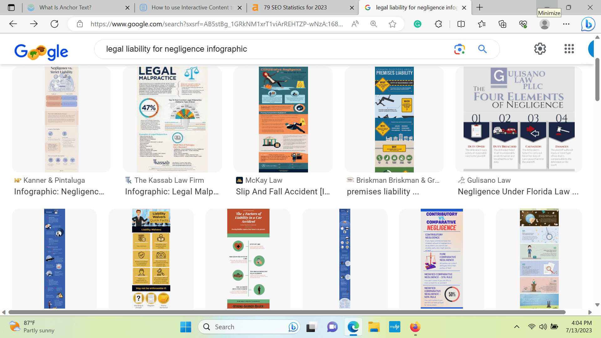Expand hidden icons in the system tray
Screen dimensions: 601x338
(516, 327)
